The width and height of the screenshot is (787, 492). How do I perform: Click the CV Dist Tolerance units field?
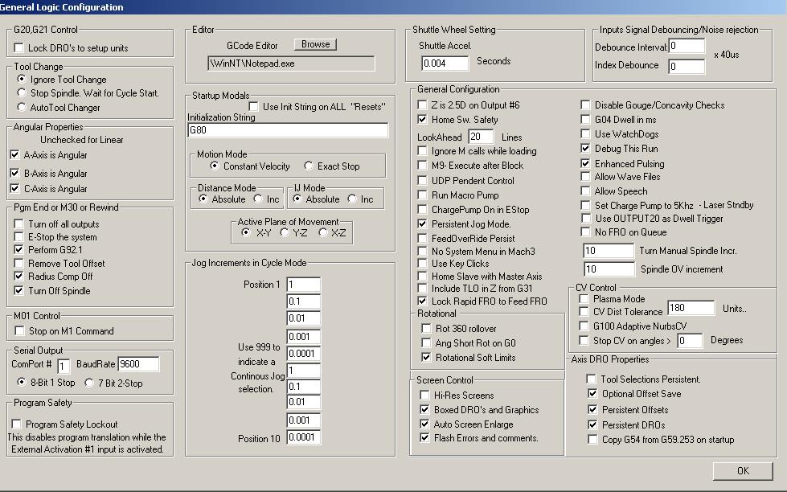pos(691,307)
